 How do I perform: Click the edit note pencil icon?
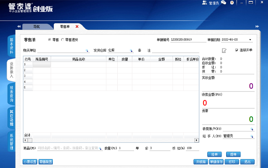click(x=224, y=50)
